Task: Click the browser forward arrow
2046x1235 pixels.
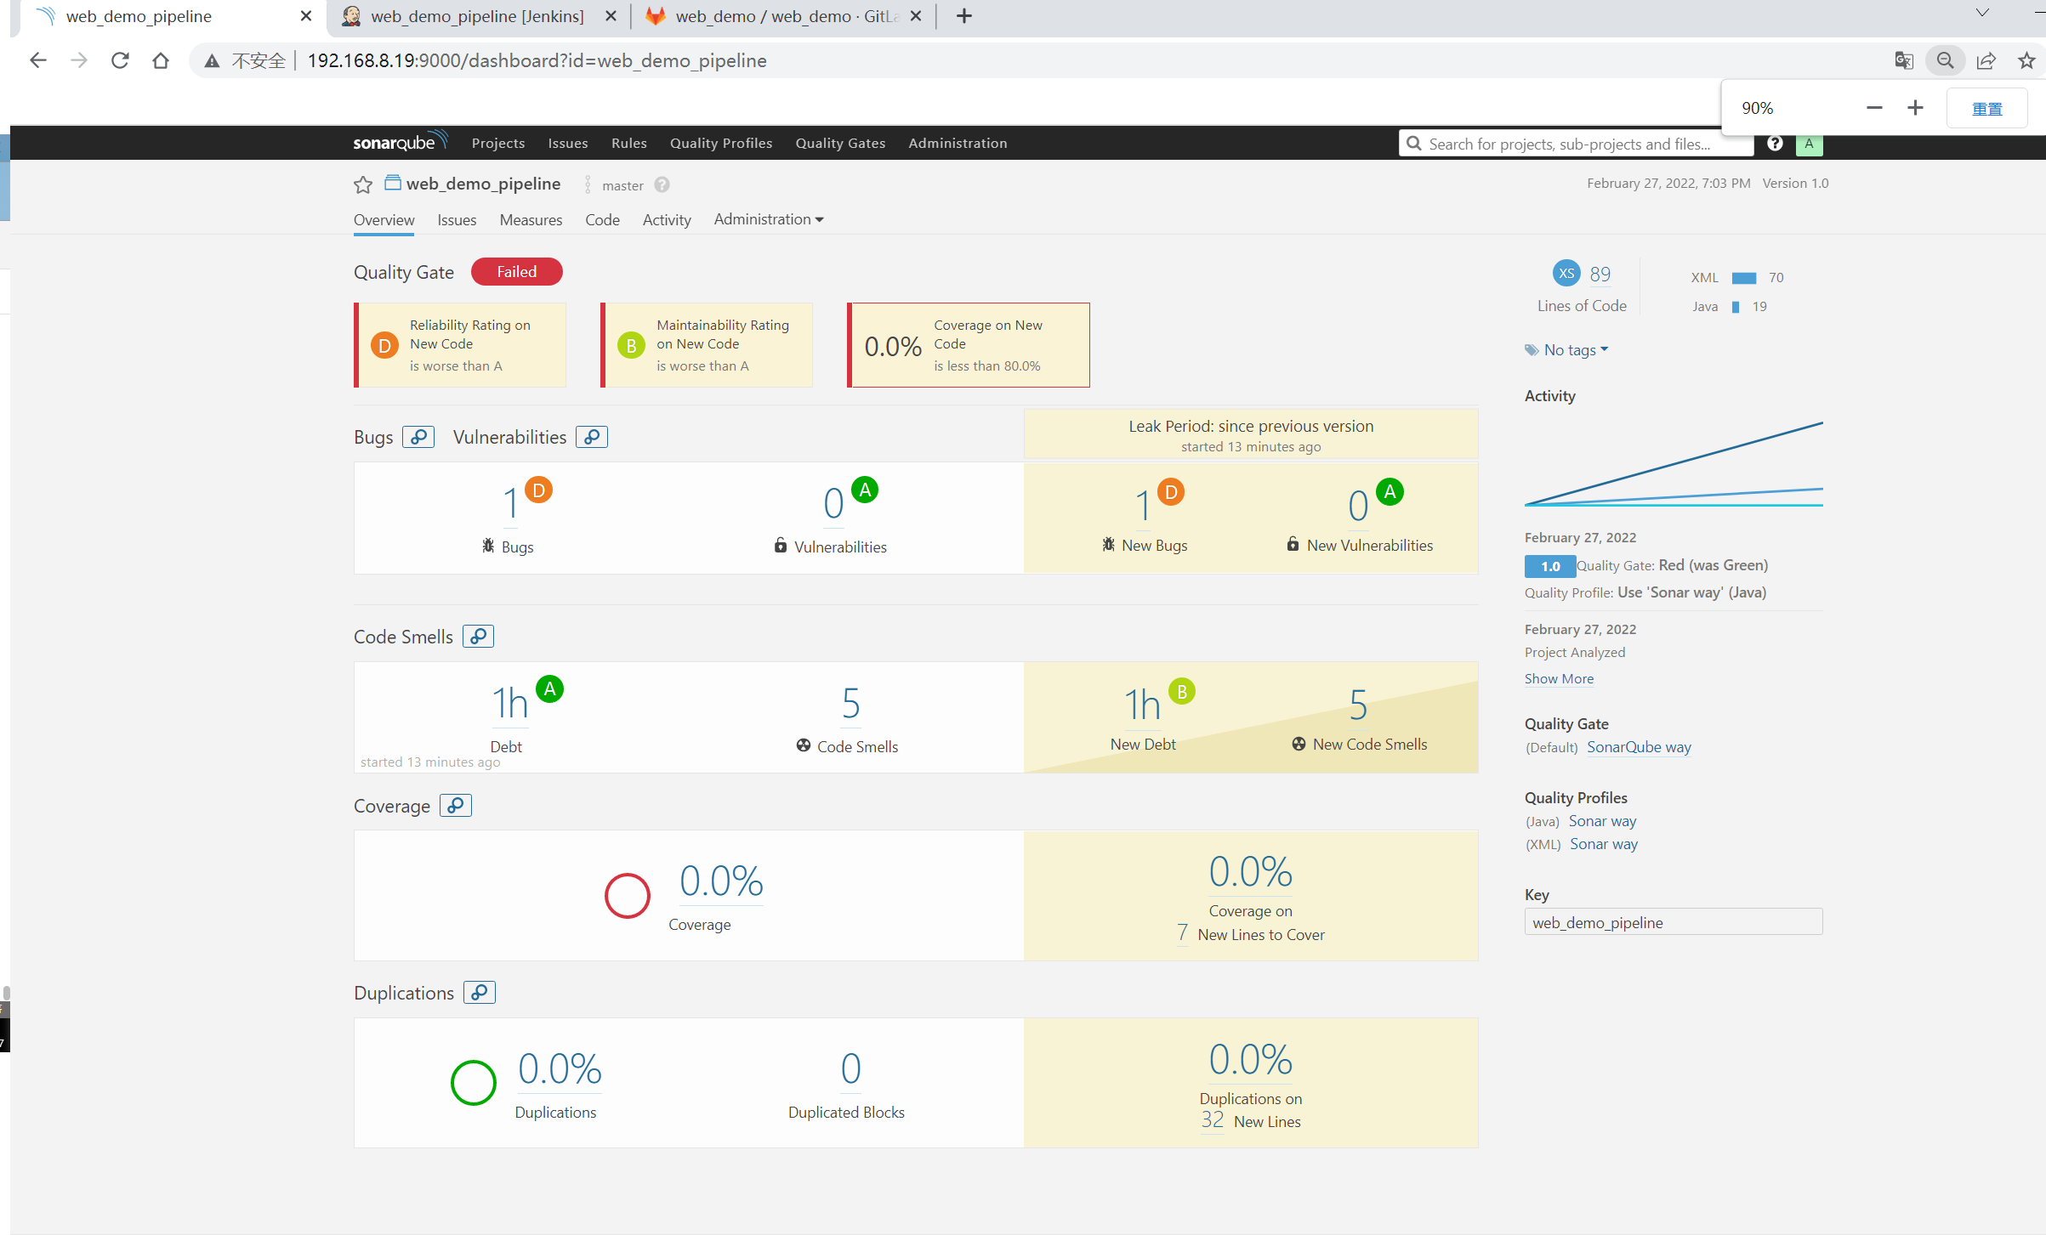Action: coord(79,60)
